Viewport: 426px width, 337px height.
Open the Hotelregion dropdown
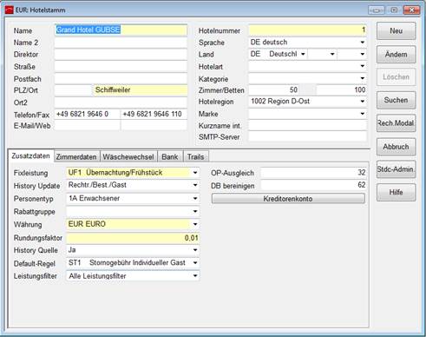362,102
